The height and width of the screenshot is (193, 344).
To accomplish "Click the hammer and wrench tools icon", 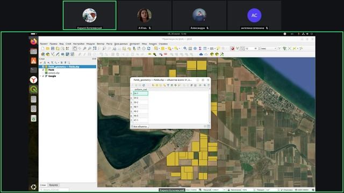I will click(x=222, y=54).
